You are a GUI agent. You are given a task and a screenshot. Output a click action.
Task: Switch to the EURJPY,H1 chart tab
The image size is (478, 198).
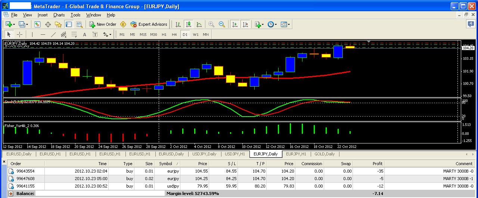click(x=296, y=154)
